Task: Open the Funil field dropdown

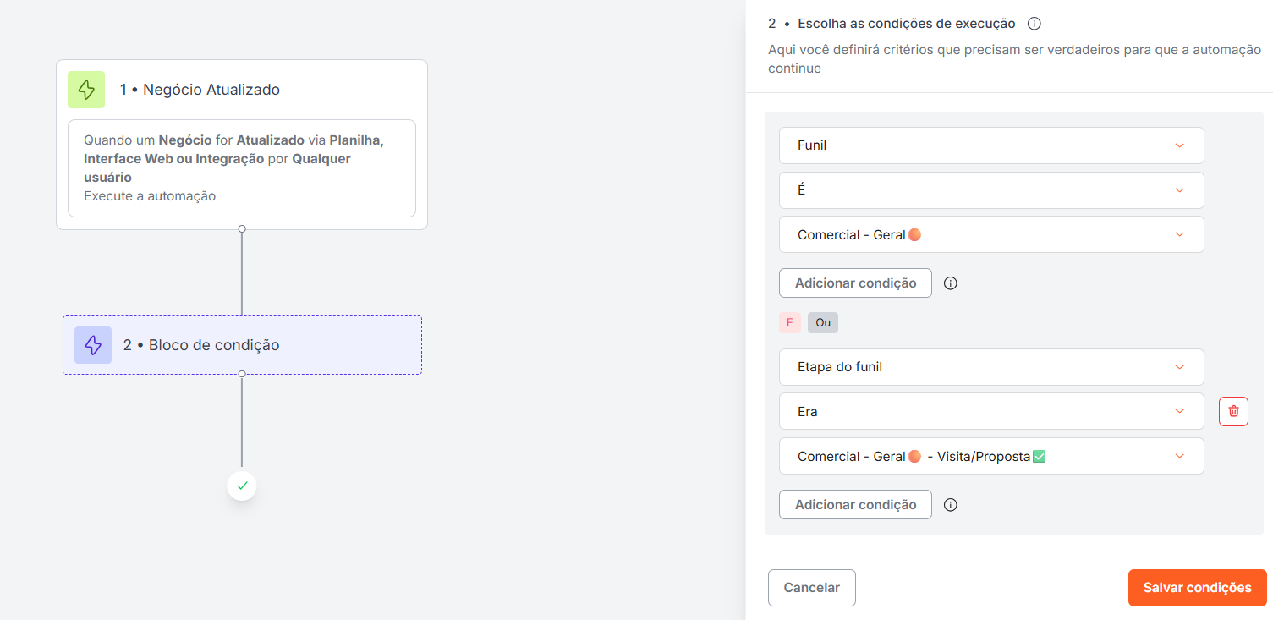Action: [x=991, y=145]
